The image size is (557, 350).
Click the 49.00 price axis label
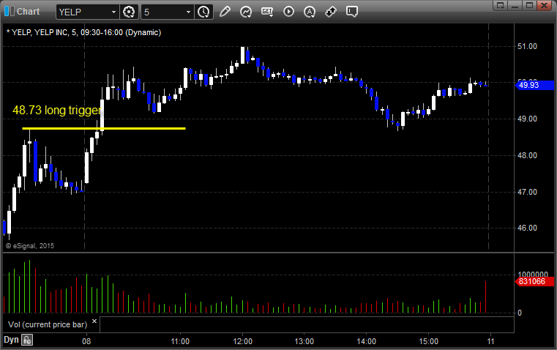click(527, 119)
